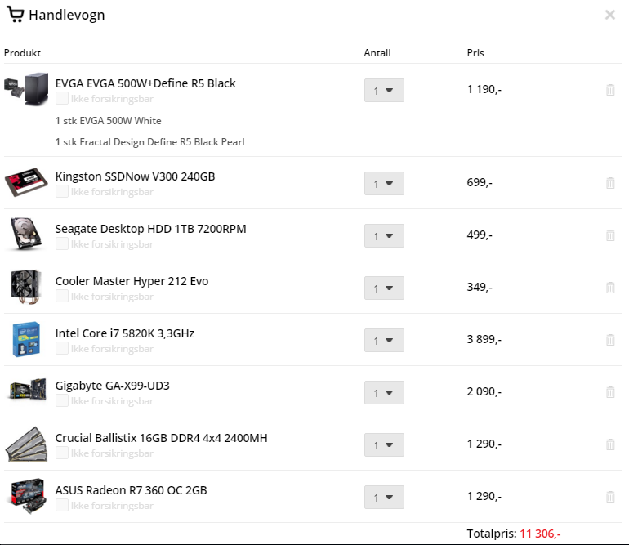629x545 pixels.
Task: Click trash icon for Seagate Desktop HDD
Action: click(x=610, y=235)
